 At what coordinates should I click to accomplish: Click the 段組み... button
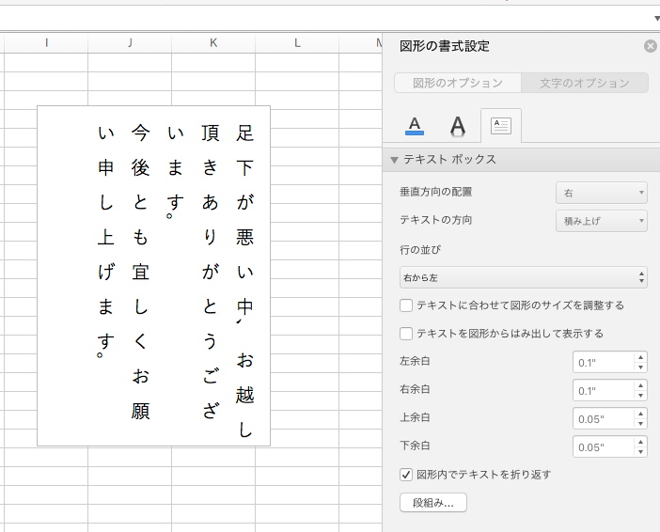click(433, 503)
